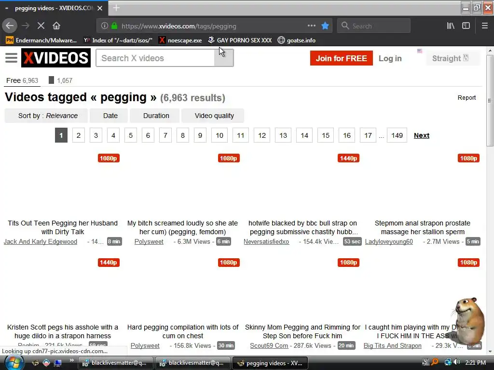The image size is (494, 370).
Task: Open the Windows Start menu
Action: coord(14,363)
